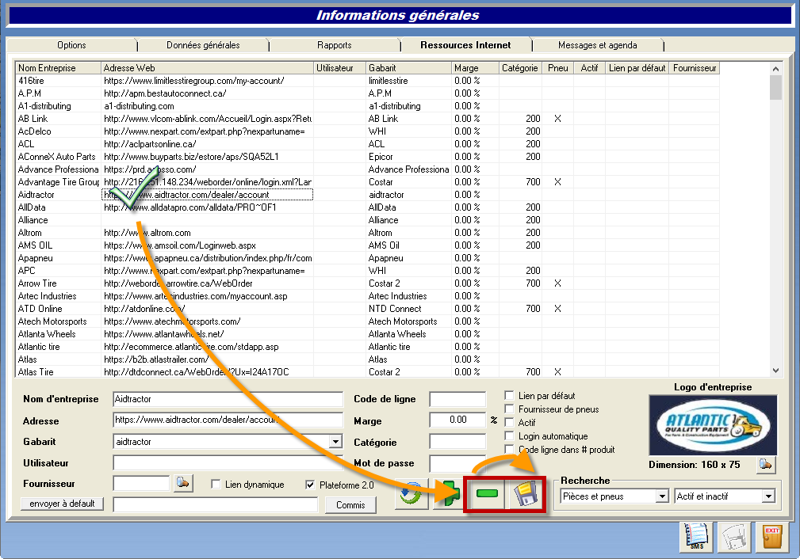Open the Actif et inactif dropdown

coord(769,496)
